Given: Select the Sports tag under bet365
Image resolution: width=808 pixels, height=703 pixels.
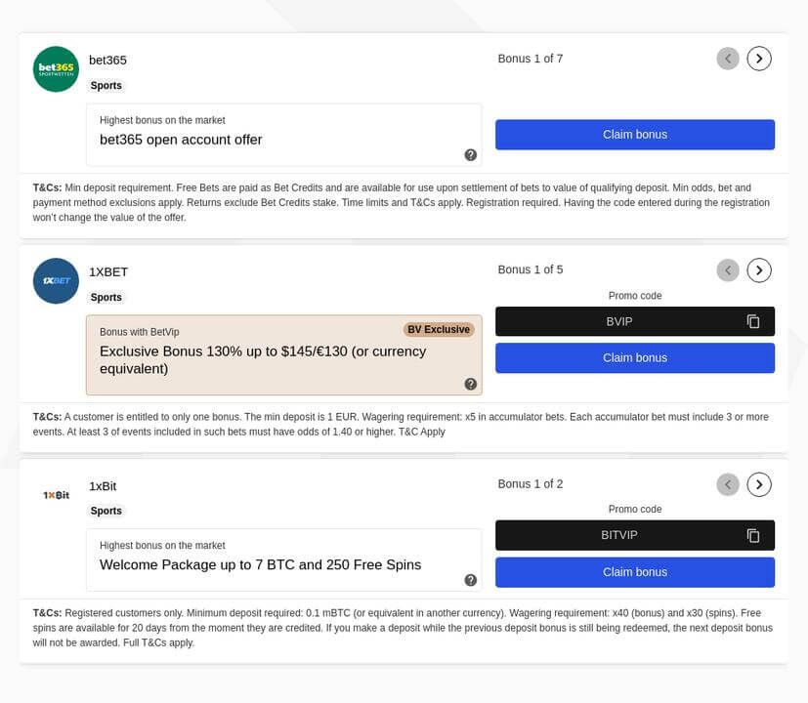Looking at the screenshot, I should [x=106, y=86].
